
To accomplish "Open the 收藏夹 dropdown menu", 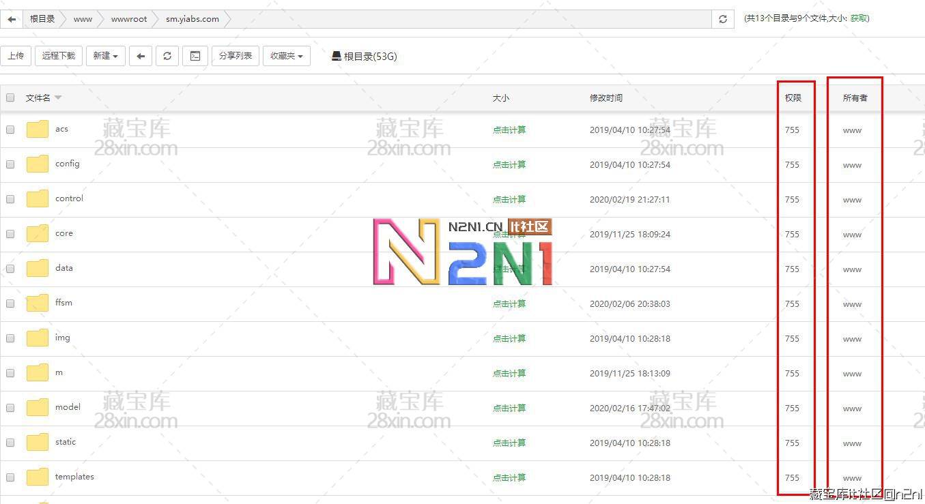I will (x=286, y=56).
